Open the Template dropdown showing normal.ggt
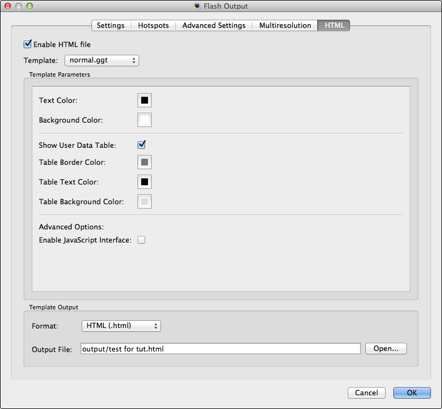Image resolution: width=442 pixels, height=409 pixels. [101, 60]
